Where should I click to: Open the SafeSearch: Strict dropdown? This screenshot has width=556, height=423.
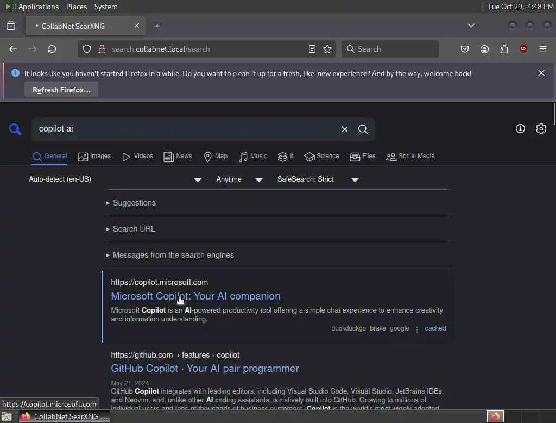318,179
